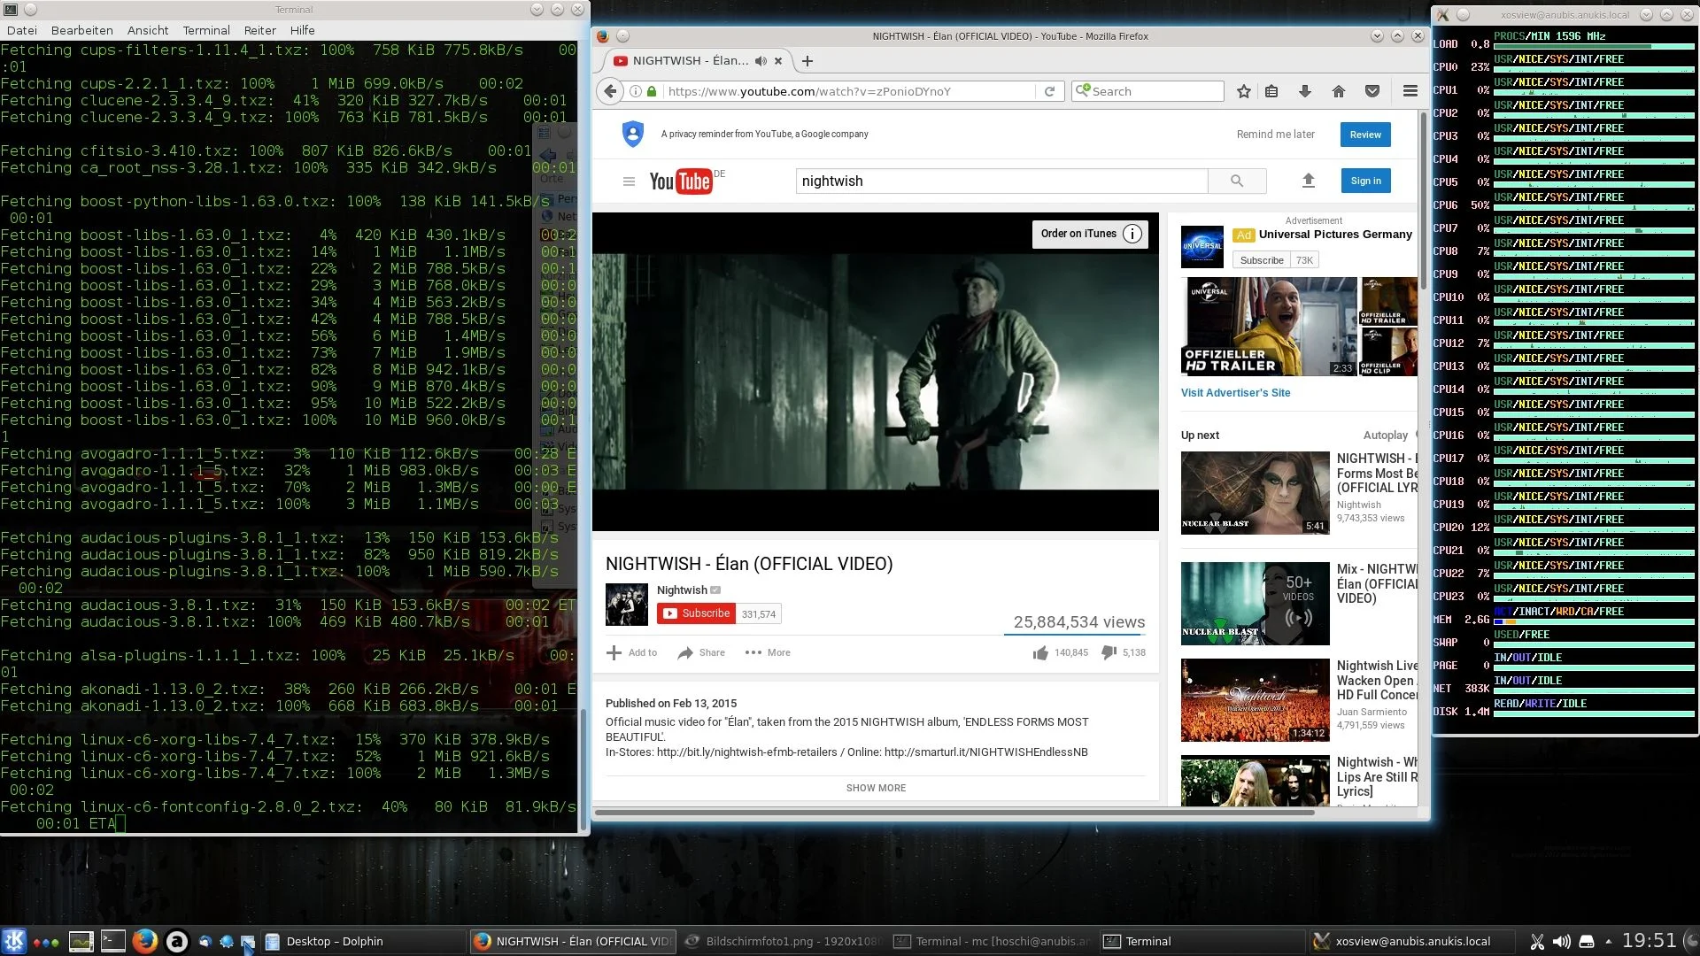Subscribe to Universal Pictures Germany
This screenshot has width=1700, height=956.
pyautogui.click(x=1261, y=260)
